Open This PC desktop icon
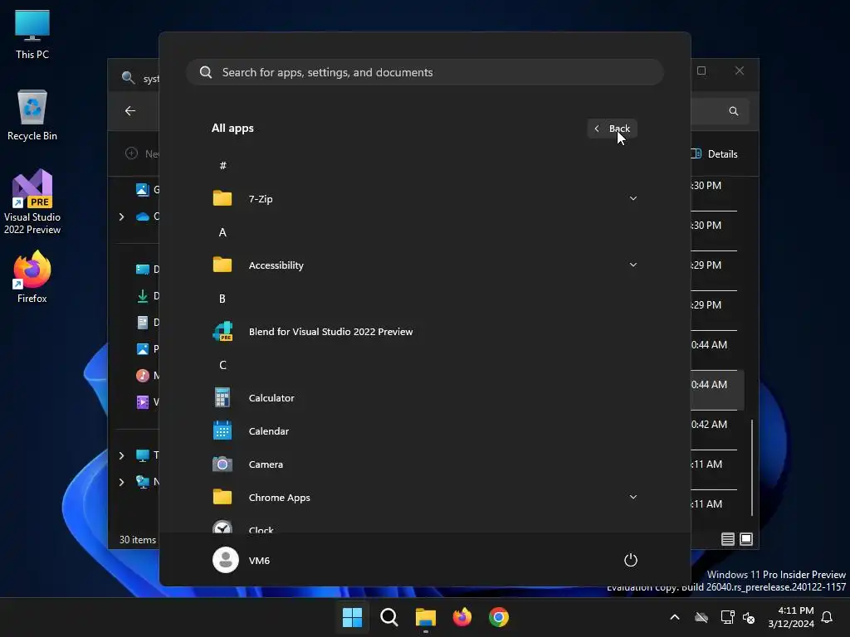This screenshot has height=637, width=850. pos(32,34)
